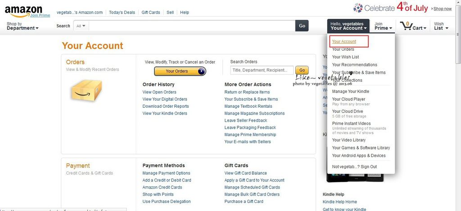Click Apply a Gift Card to Your Account
Screen dimensions: 461x211
coord(254,180)
